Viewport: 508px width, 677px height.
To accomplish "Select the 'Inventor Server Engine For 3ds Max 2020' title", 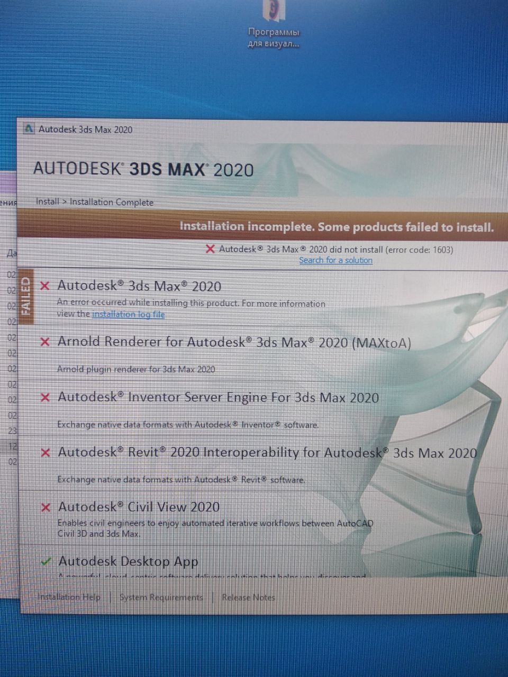I will (219, 398).
